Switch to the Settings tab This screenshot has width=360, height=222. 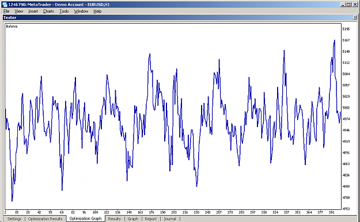[14, 219]
